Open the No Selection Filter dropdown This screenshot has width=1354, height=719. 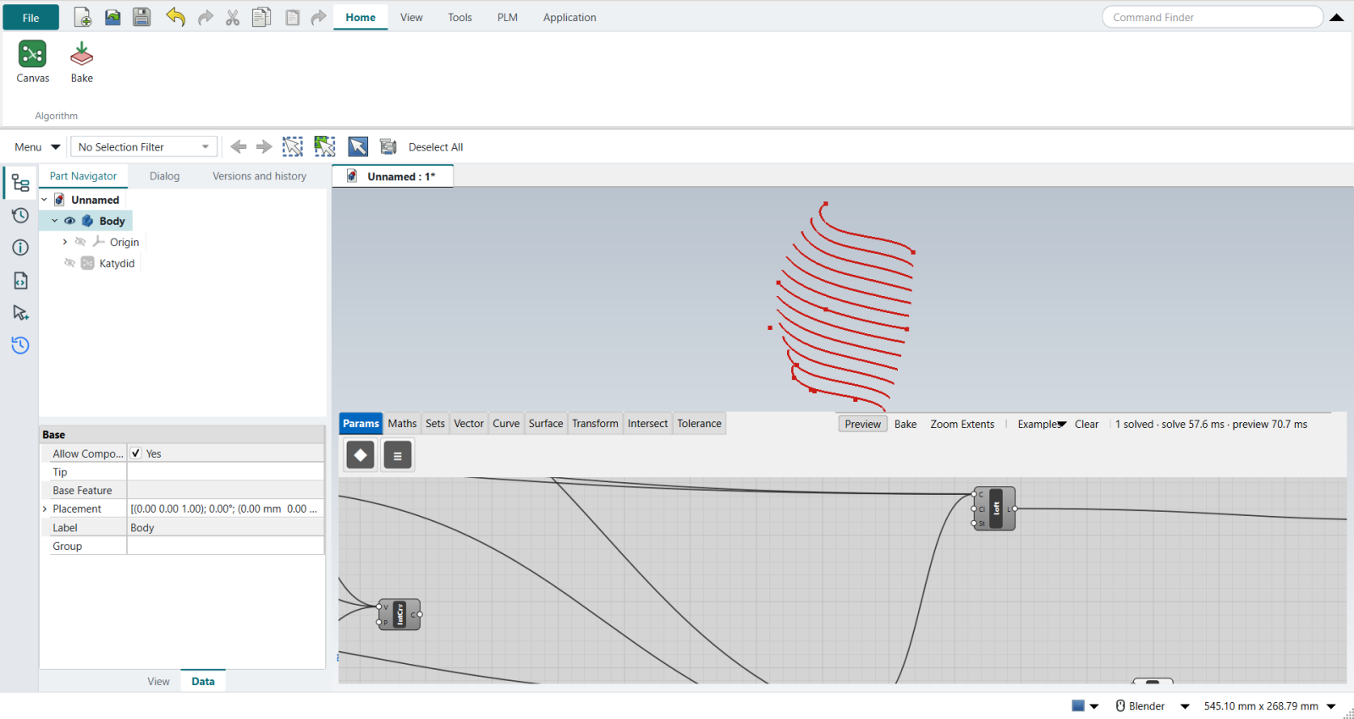point(144,147)
